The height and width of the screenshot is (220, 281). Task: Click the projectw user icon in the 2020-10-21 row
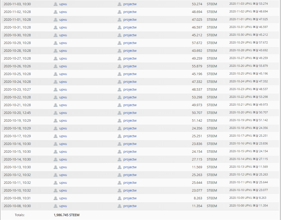coord(120,105)
